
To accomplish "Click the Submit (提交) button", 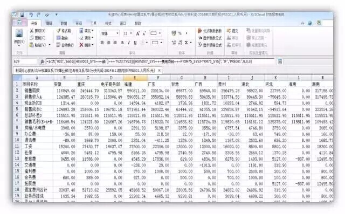I will pos(232,31).
